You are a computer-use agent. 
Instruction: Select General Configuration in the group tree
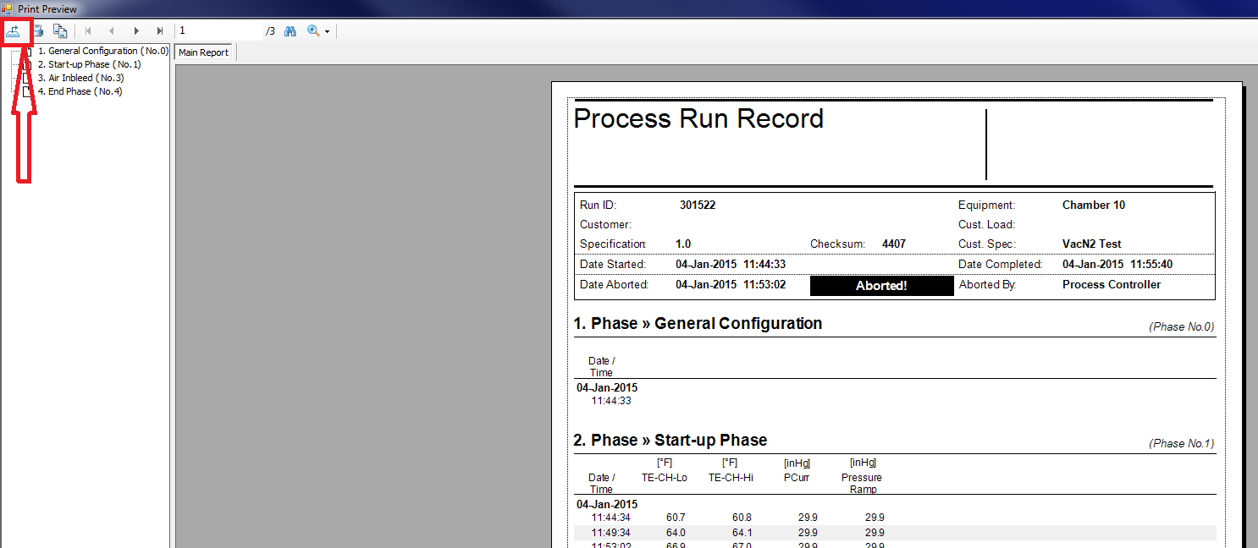click(x=102, y=51)
